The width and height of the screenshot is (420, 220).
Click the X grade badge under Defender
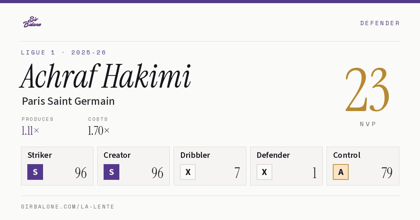click(x=264, y=172)
